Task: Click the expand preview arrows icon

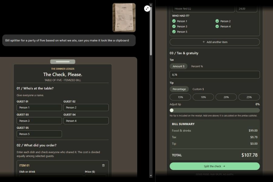Action: [147, 8]
